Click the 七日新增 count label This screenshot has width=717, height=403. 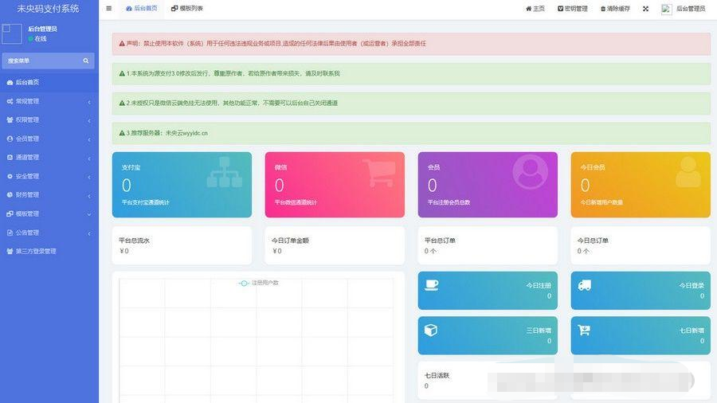(x=692, y=331)
